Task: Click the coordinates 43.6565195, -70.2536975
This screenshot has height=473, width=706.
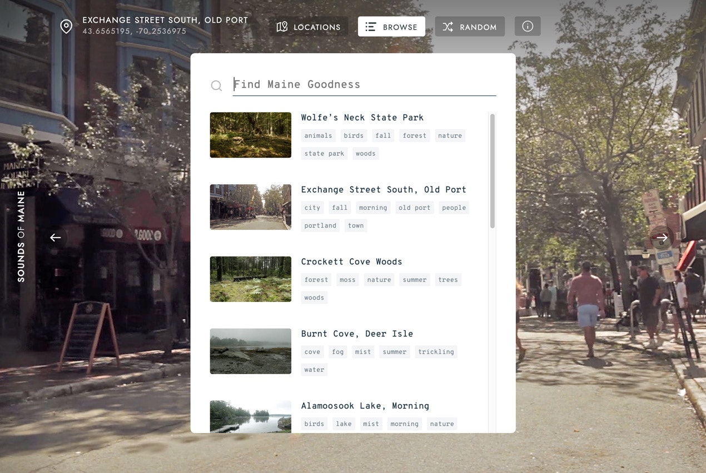Action: point(135,32)
